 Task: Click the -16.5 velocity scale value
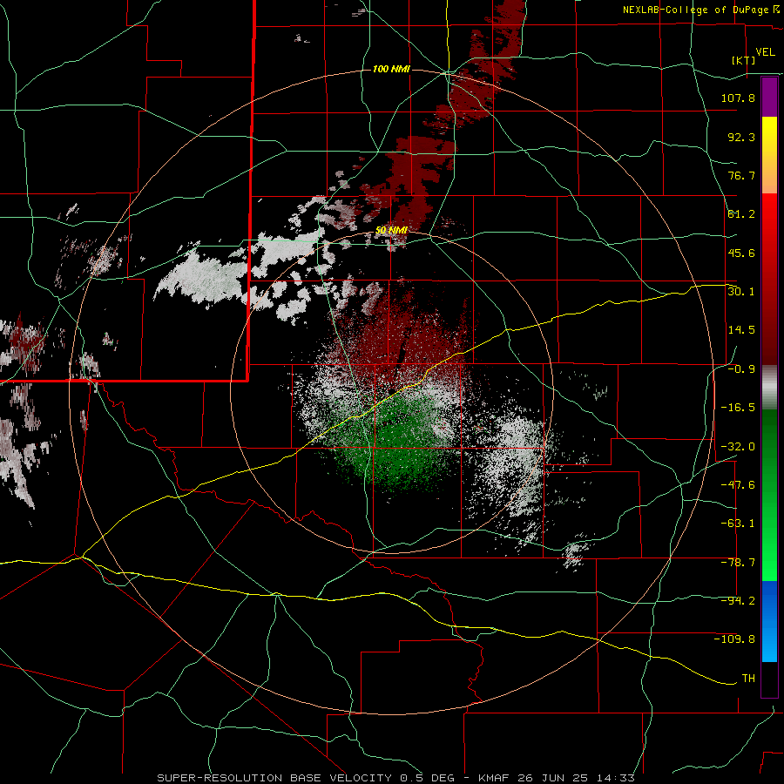(x=738, y=408)
